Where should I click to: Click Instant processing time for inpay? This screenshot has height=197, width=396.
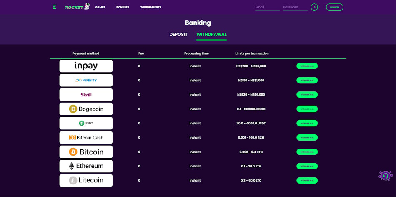coord(195,66)
